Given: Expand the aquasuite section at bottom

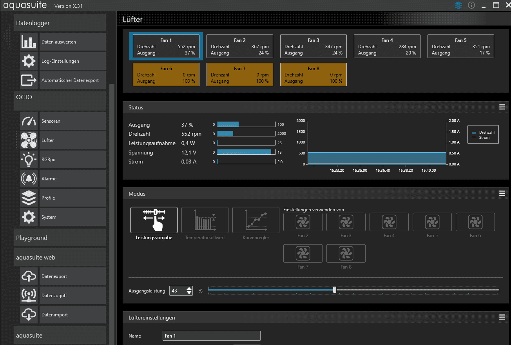Looking at the screenshot, I should [x=60, y=335].
